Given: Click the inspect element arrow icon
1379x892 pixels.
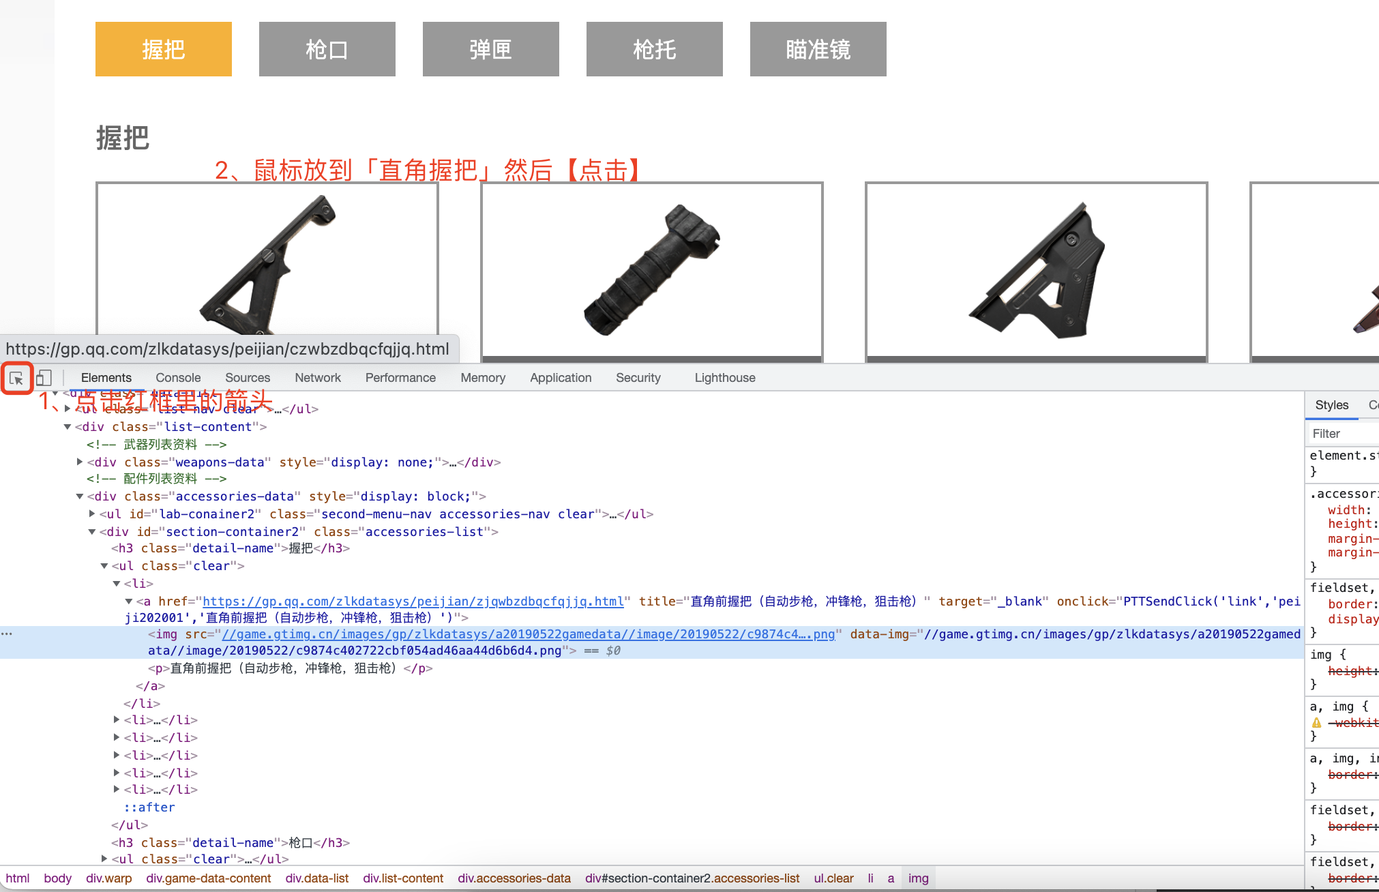Looking at the screenshot, I should tap(16, 378).
